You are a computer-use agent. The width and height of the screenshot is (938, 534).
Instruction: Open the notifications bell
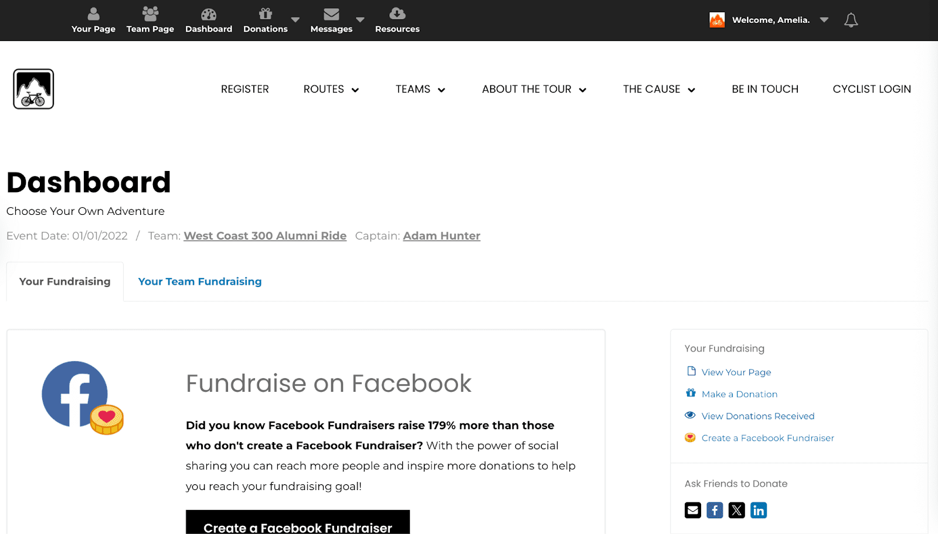tap(851, 20)
